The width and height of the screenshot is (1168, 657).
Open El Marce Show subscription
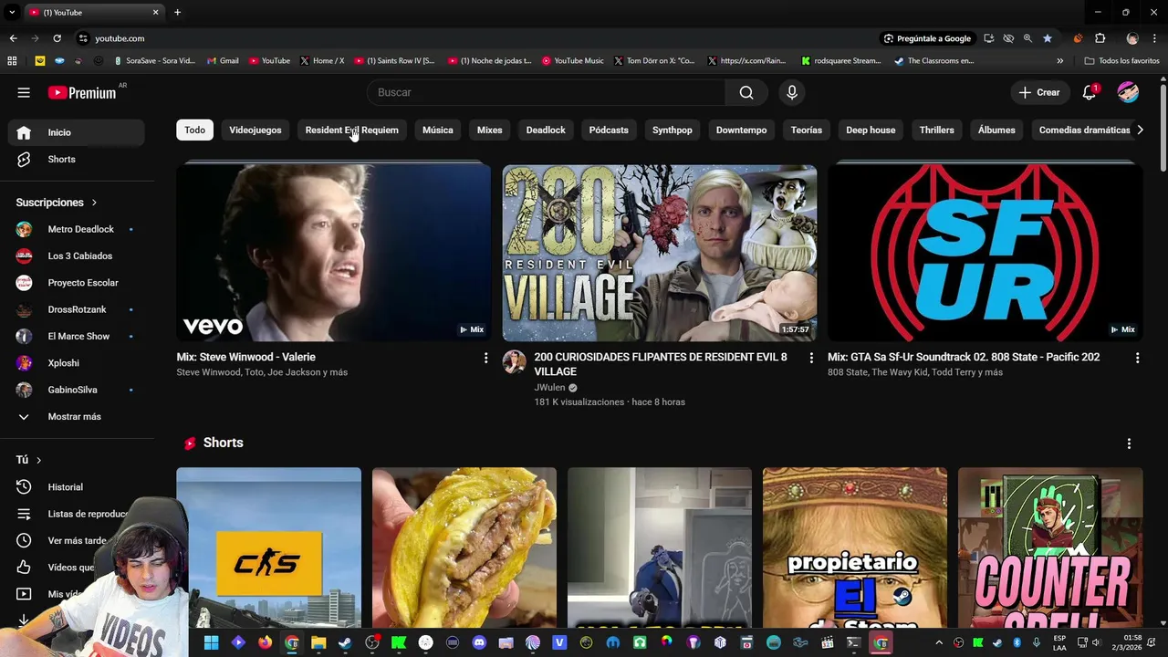pos(77,337)
